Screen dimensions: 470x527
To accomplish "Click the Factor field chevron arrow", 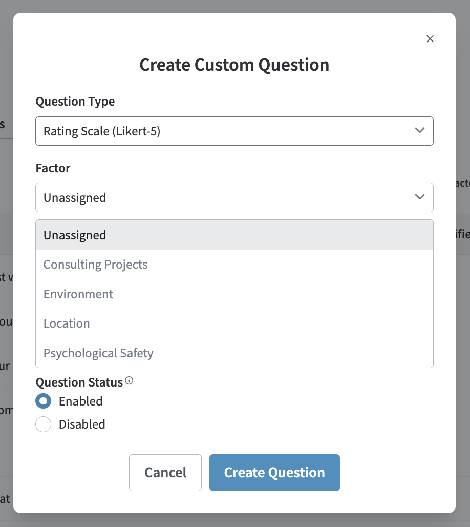I will [420, 197].
